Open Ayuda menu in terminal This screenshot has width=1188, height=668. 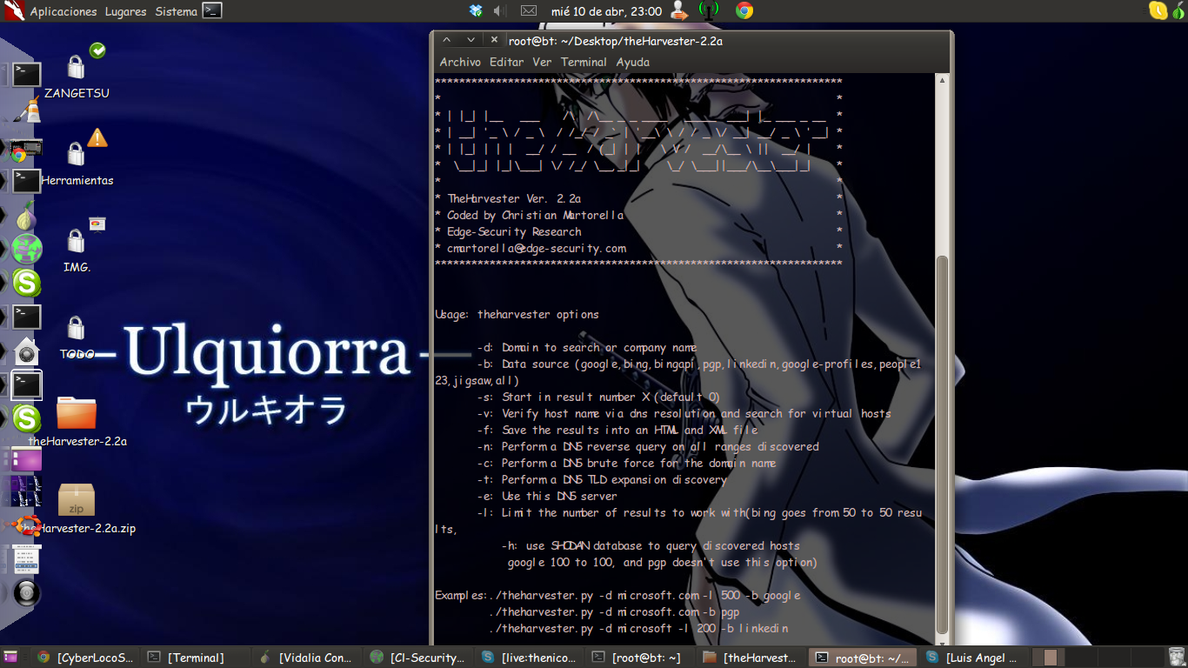(x=633, y=62)
